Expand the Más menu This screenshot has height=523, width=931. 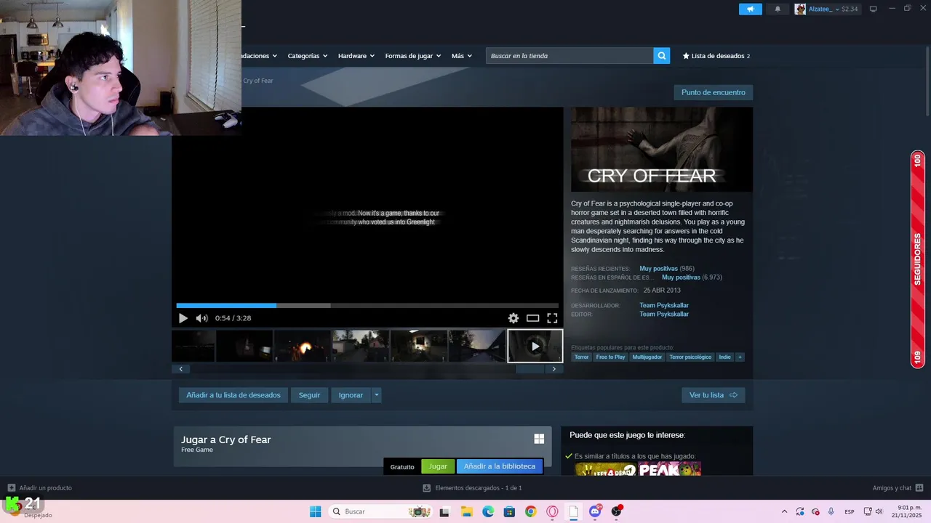[x=461, y=56]
